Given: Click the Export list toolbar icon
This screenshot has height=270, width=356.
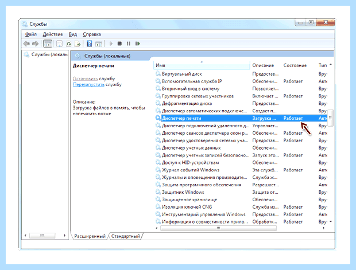Looking at the screenshot, I should point(78,44).
